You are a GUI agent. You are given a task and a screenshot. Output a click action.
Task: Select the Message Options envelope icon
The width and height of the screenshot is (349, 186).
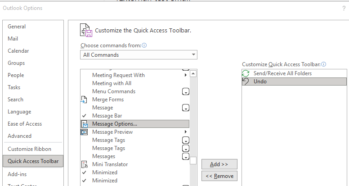[x=84, y=124]
